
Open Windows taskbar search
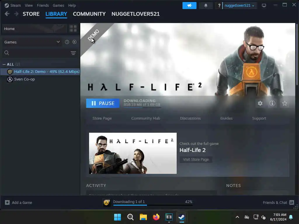[x=131, y=217]
